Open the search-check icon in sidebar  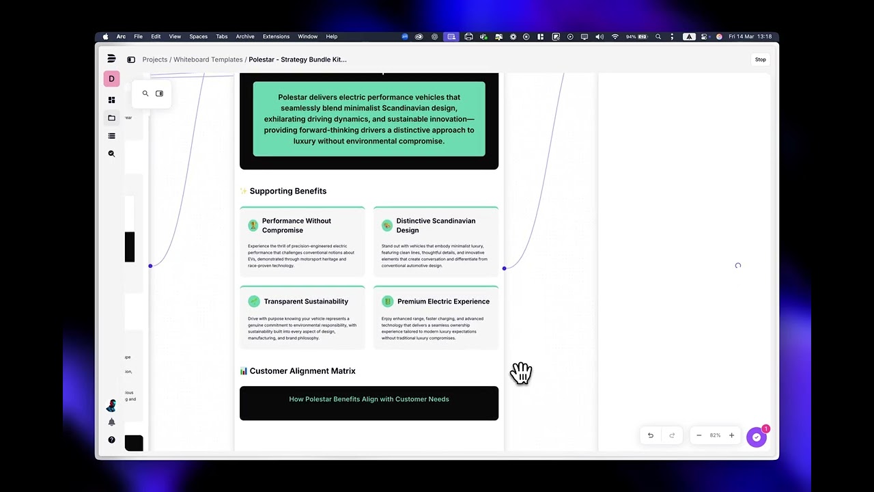111,154
